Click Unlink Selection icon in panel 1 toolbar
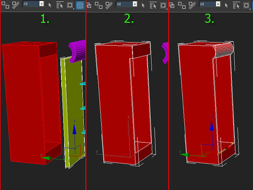 (5, 5)
